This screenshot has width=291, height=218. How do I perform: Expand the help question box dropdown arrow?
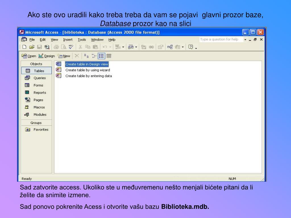246,40
